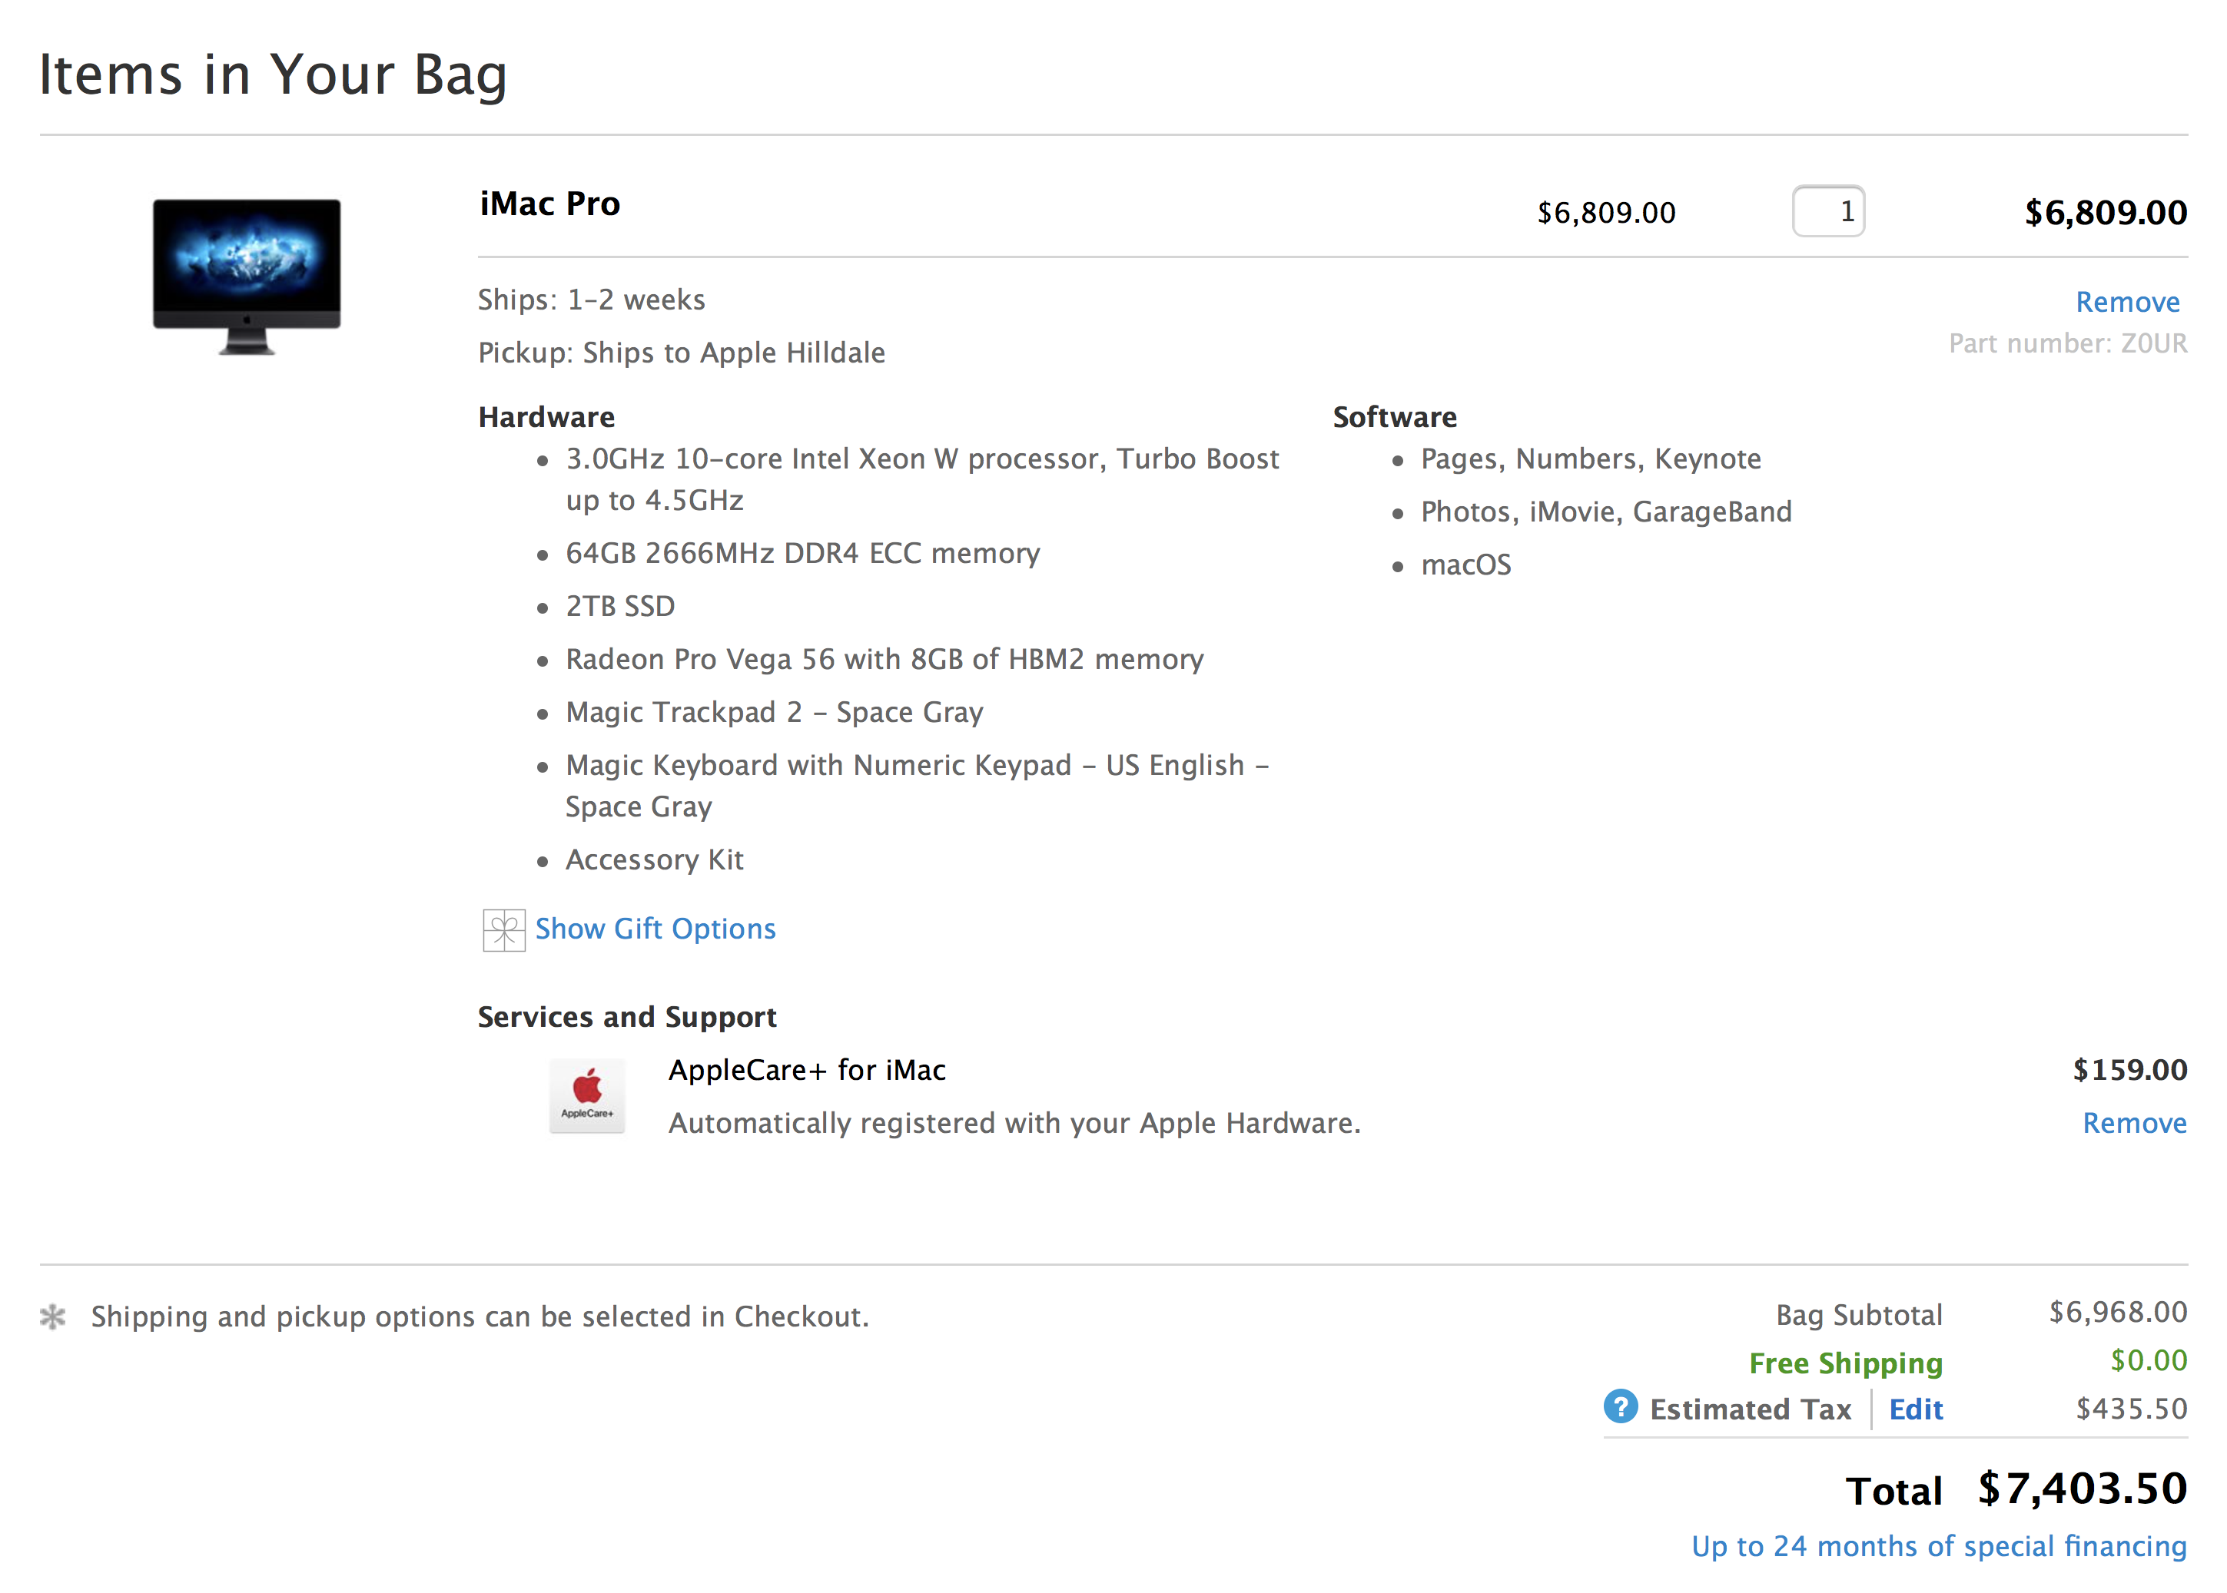Show Gift Options for iMac Pro

(x=655, y=929)
